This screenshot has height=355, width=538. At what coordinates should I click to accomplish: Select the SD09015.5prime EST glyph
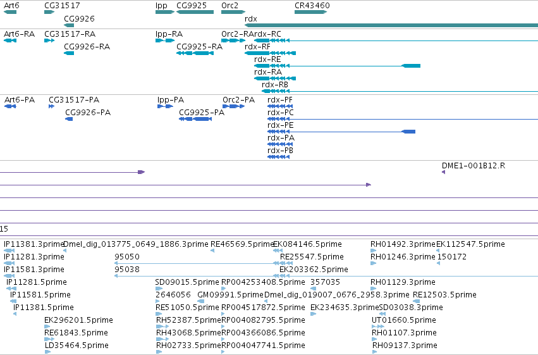[159, 289]
